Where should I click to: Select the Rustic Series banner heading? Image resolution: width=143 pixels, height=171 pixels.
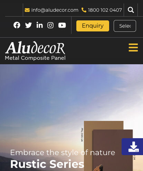(47, 164)
